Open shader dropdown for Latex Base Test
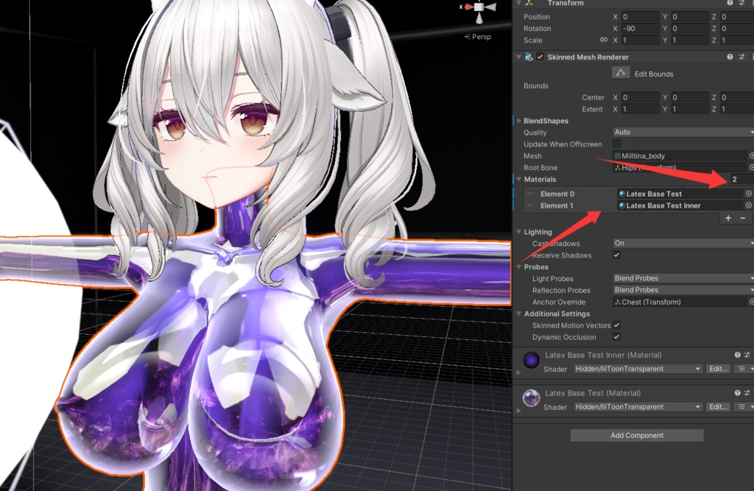 [x=638, y=407]
